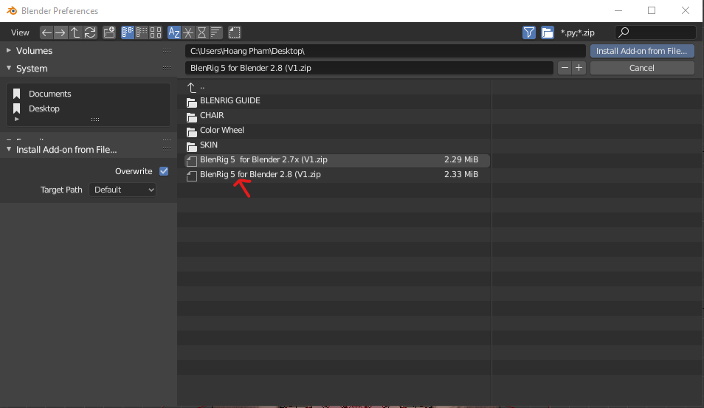
Task: Click the search field
Action: [655, 32]
